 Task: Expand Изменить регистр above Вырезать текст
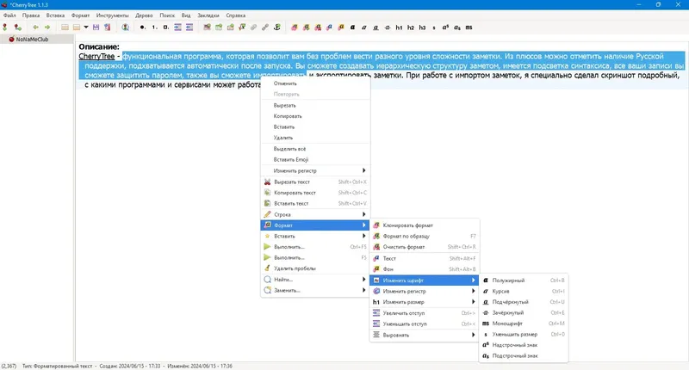pyautogui.click(x=315, y=170)
